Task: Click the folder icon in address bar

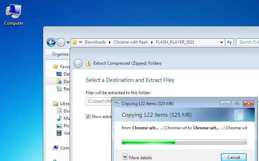Action: [x=75, y=42]
